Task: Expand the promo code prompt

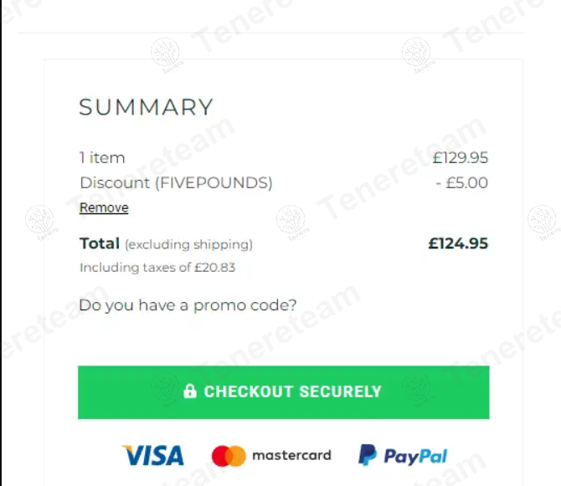Action: pyautogui.click(x=188, y=305)
